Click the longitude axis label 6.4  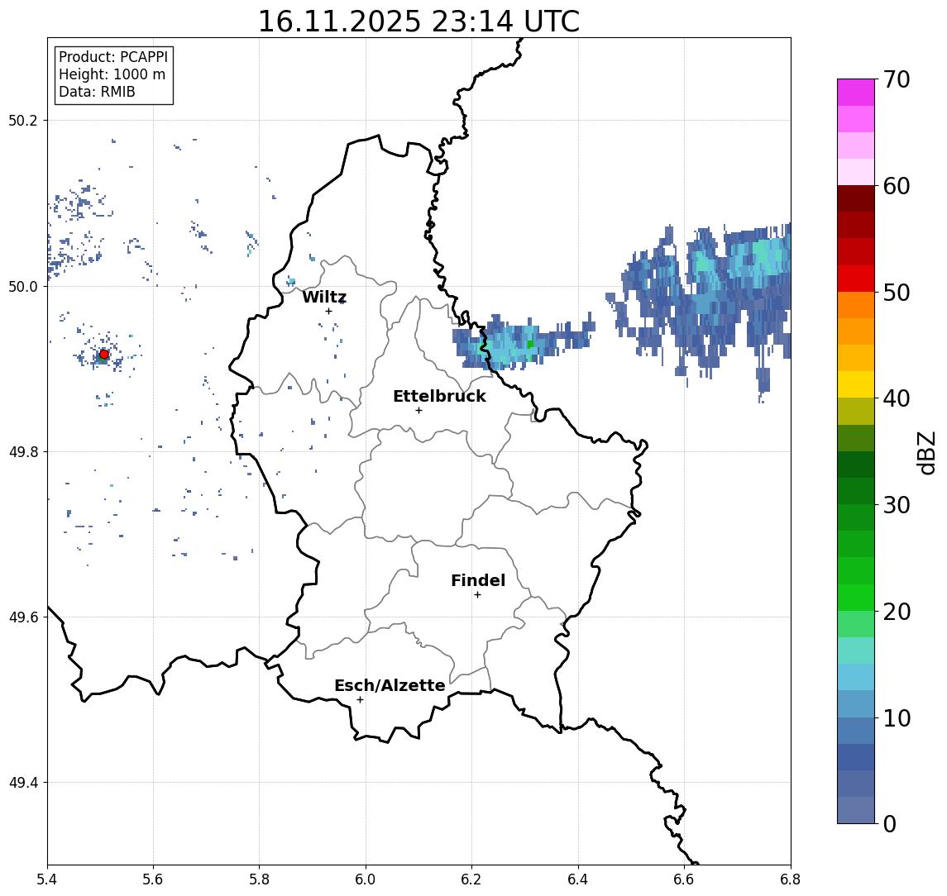coord(578,879)
